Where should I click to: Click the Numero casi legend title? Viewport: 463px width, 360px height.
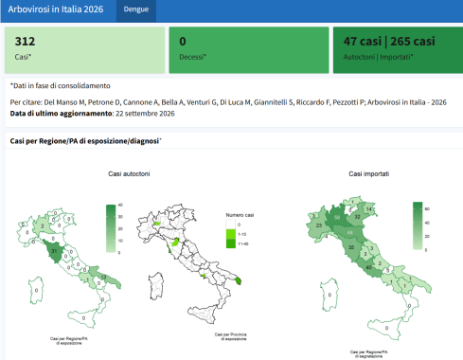tap(240, 215)
